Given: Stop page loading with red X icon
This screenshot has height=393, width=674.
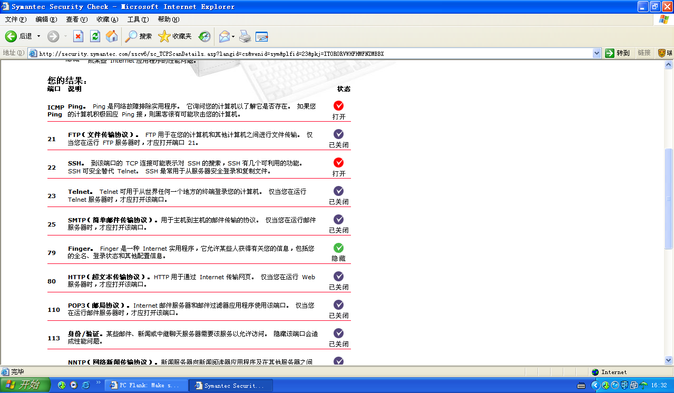Looking at the screenshot, I should pyautogui.click(x=78, y=36).
